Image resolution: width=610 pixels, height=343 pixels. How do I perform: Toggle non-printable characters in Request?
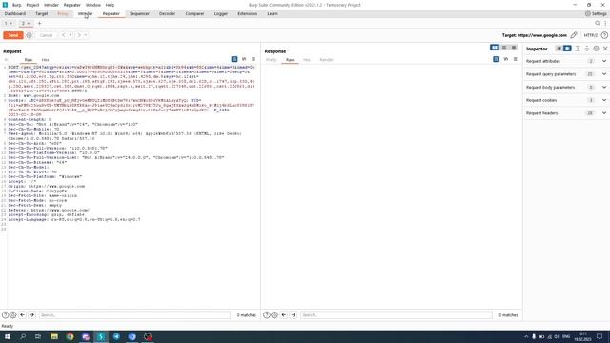coord(244,59)
